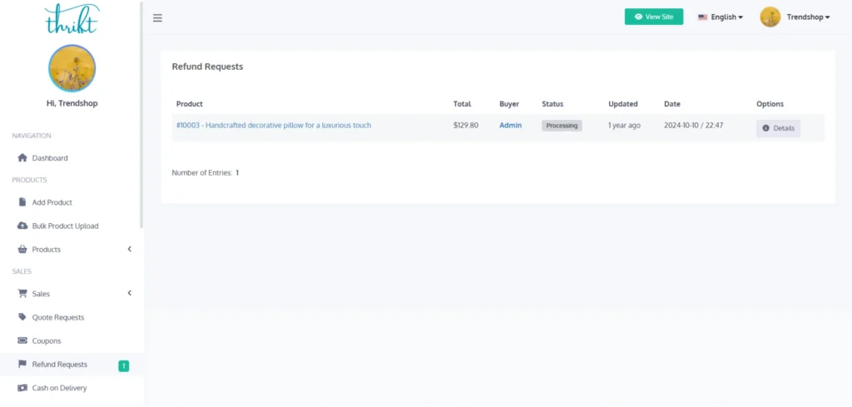This screenshot has width=852, height=407.
Task: Click the Admin buyer link
Action: point(510,126)
